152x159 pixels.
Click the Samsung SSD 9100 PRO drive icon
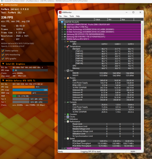click(65, 37)
